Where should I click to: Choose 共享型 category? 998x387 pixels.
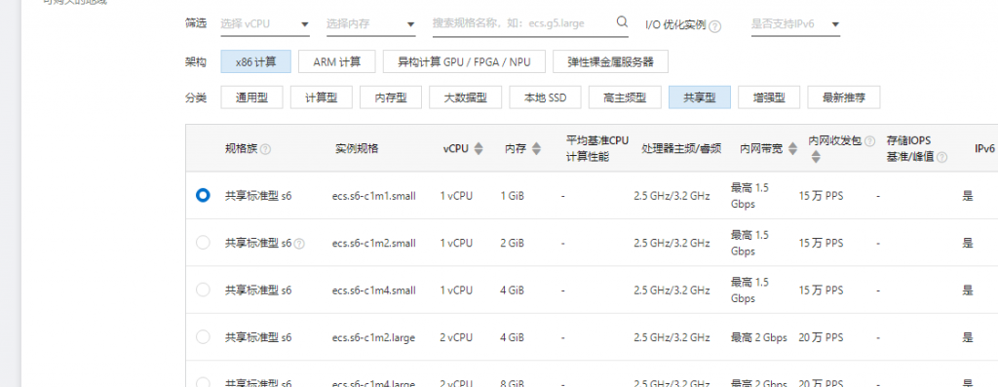pos(700,97)
